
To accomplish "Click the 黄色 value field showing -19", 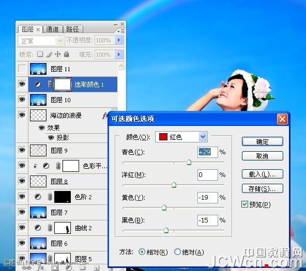I will 208,198.
